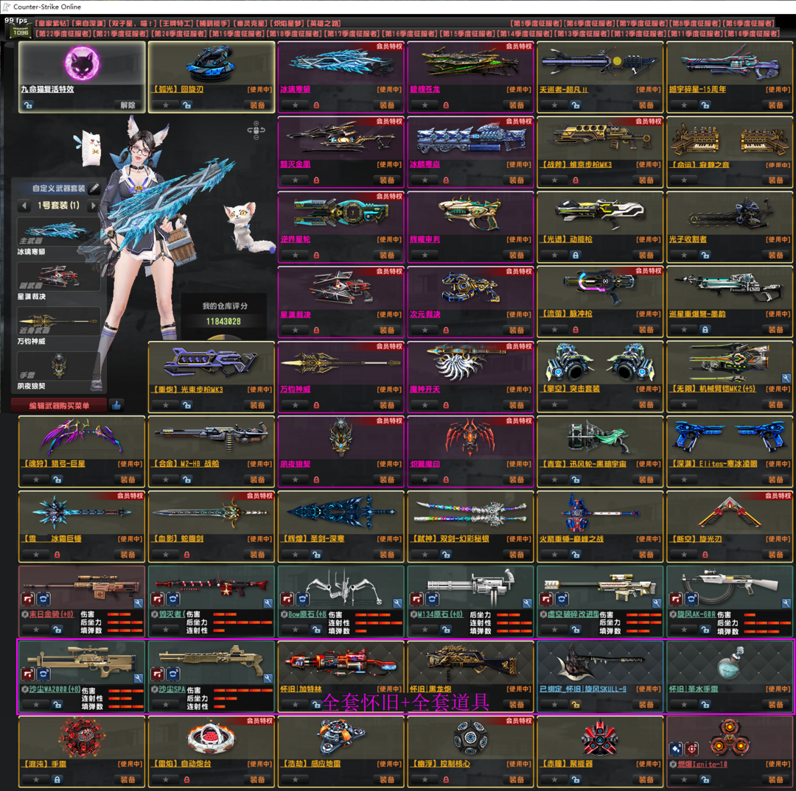Click the 1096 badge under the fps counter
The height and width of the screenshot is (791, 796).
pos(21,32)
